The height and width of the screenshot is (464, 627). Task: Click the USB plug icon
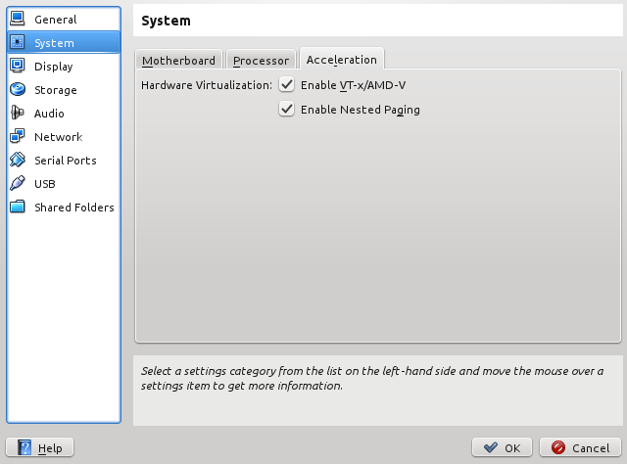point(18,183)
